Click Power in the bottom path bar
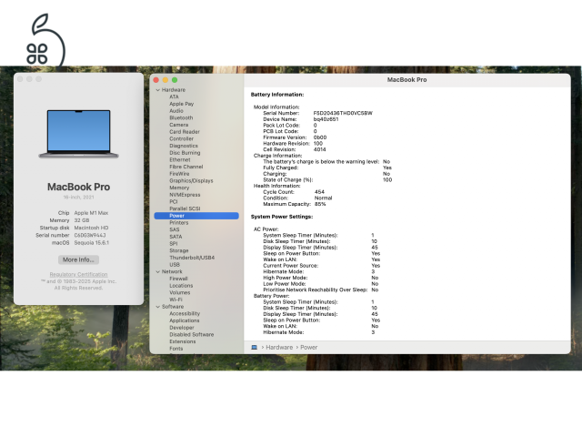The image size is (582, 437). click(309, 348)
